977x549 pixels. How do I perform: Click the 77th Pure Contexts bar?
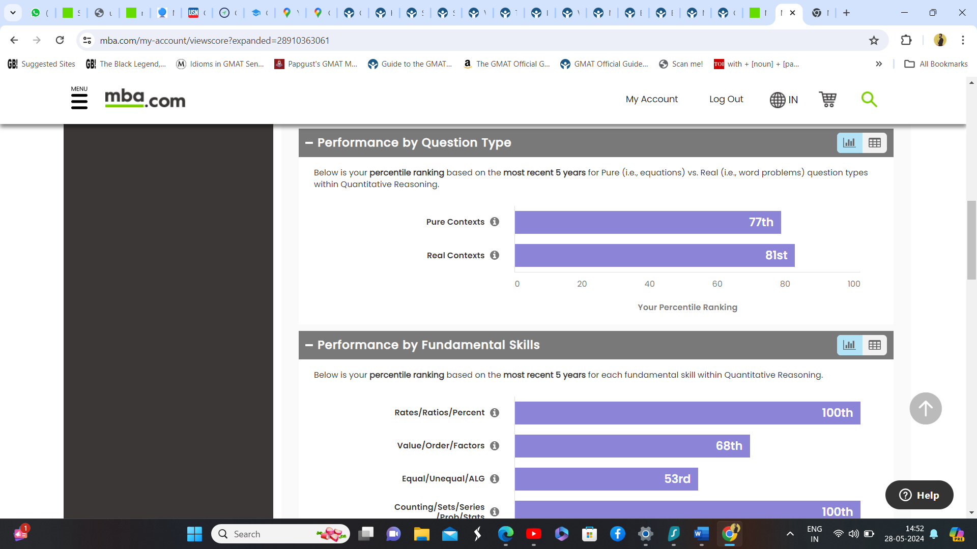[x=647, y=222]
